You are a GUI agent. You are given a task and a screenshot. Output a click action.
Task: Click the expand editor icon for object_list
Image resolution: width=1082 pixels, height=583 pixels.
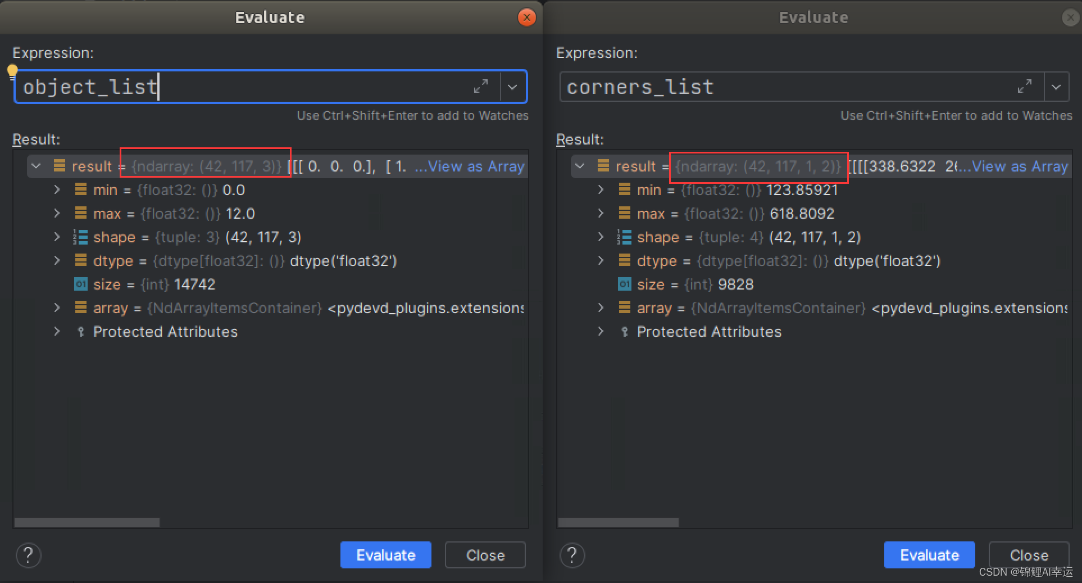pyautogui.click(x=480, y=87)
